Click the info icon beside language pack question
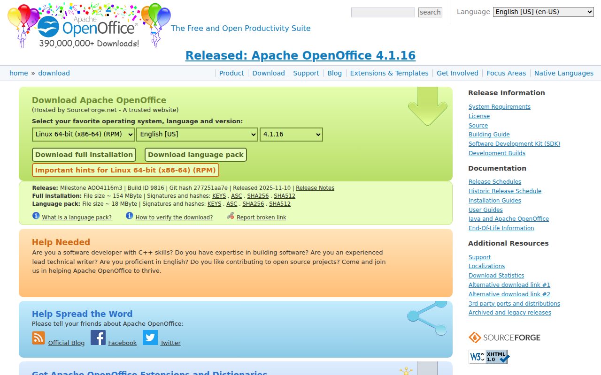This screenshot has width=601, height=375. [36, 216]
